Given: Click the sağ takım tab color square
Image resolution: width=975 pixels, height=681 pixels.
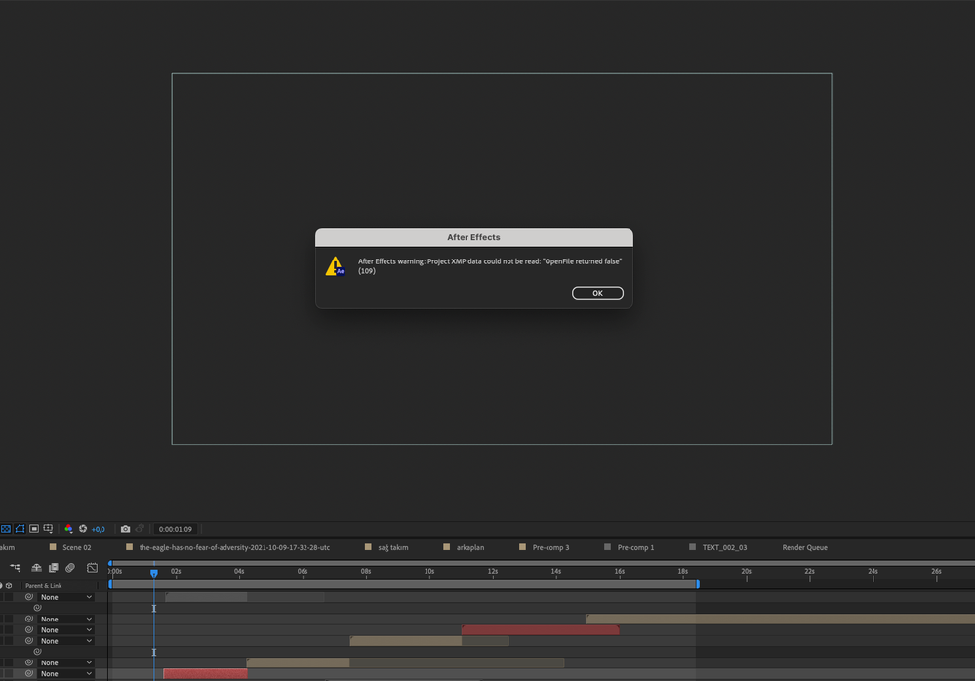Looking at the screenshot, I should click(368, 546).
